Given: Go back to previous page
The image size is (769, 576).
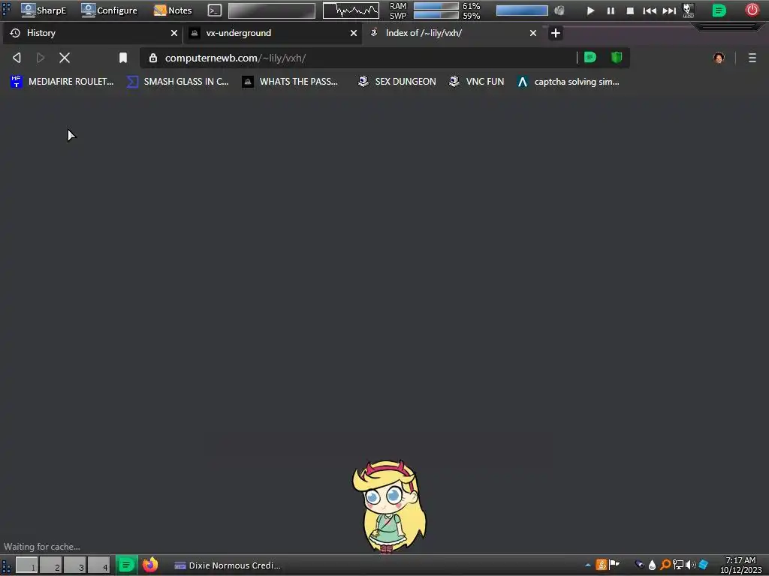Looking at the screenshot, I should coord(17,58).
